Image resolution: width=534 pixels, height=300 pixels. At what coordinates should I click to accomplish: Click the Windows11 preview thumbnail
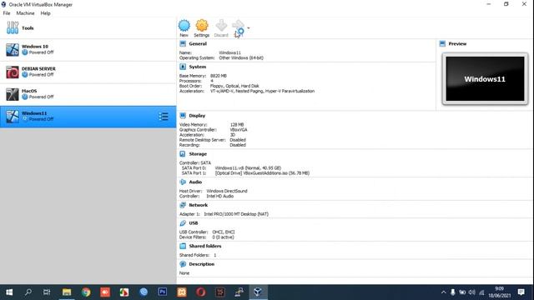coord(485,79)
